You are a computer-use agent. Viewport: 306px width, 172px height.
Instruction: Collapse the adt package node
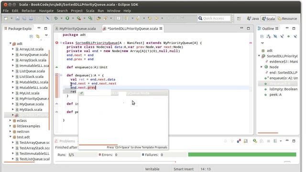(x=11, y=43)
